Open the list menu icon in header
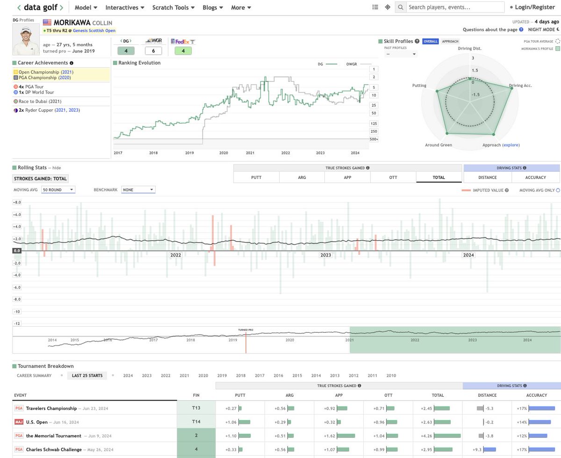This screenshot has width=561, height=458. [375, 7]
